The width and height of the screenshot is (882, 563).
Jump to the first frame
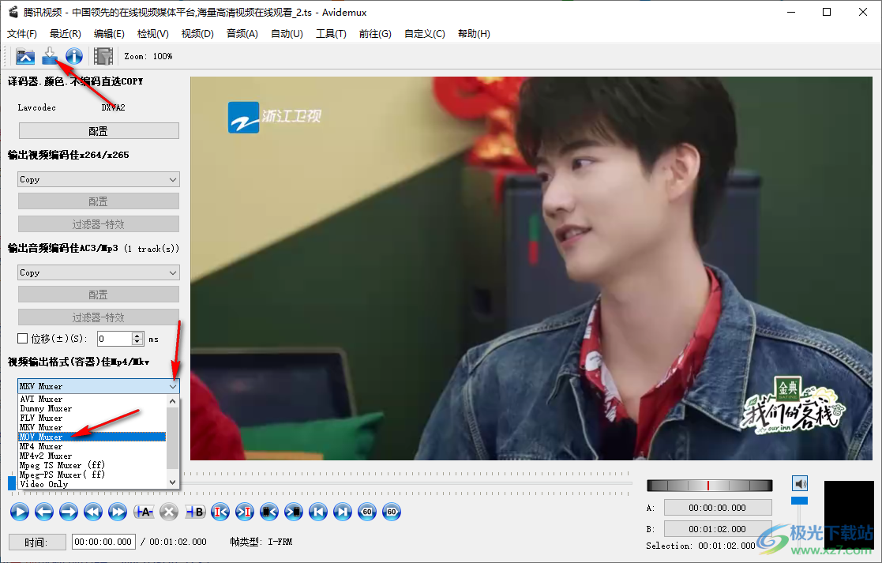pyautogui.click(x=318, y=512)
